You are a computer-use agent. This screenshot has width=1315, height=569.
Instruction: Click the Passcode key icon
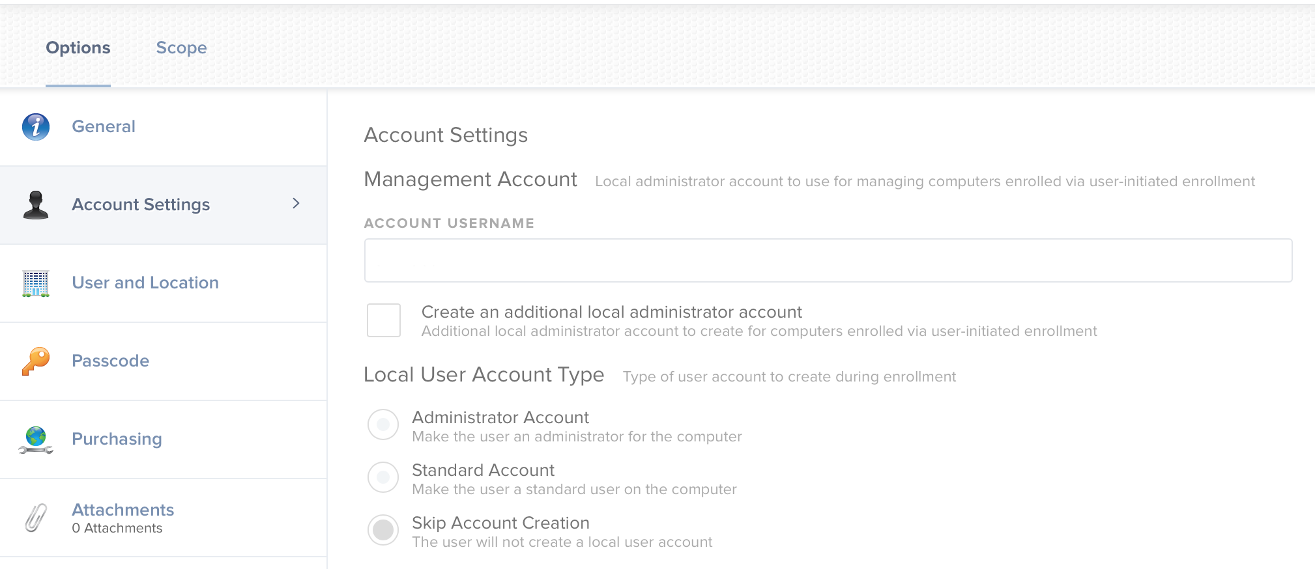[36, 361]
